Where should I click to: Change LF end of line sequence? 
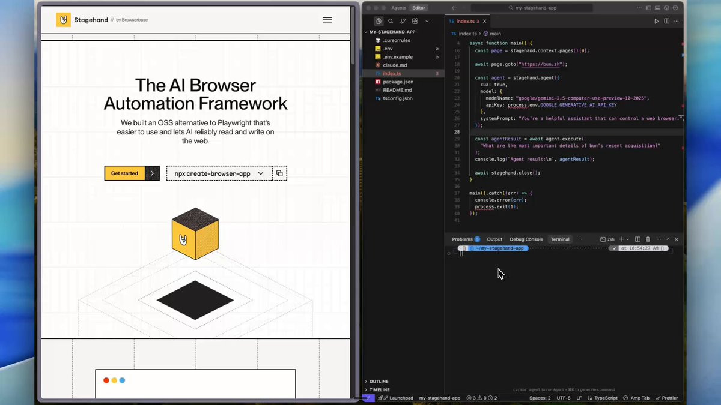(579, 398)
